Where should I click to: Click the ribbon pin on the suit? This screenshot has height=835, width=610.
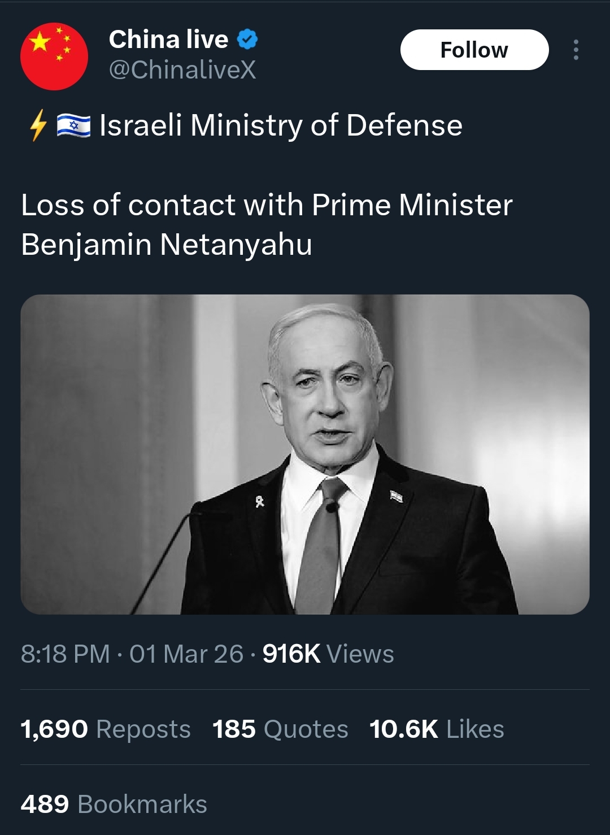260,501
